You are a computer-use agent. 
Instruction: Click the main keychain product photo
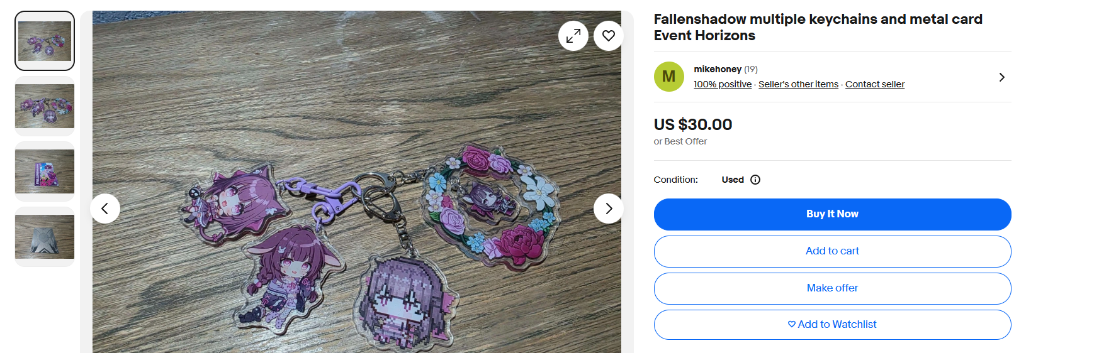pyautogui.click(x=357, y=182)
